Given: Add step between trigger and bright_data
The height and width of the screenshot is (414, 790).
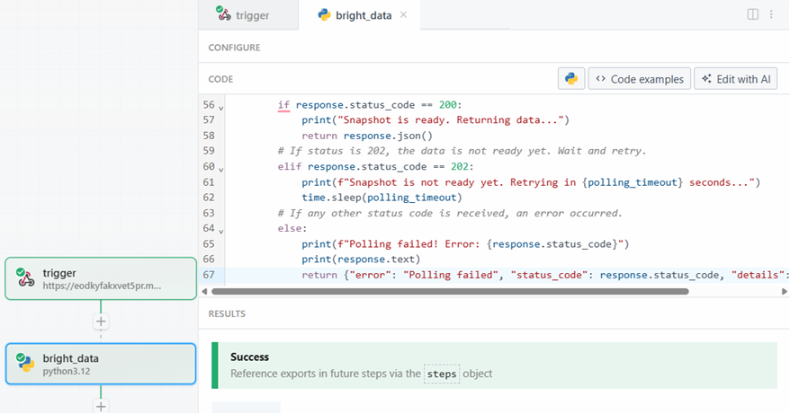Looking at the screenshot, I should (101, 321).
